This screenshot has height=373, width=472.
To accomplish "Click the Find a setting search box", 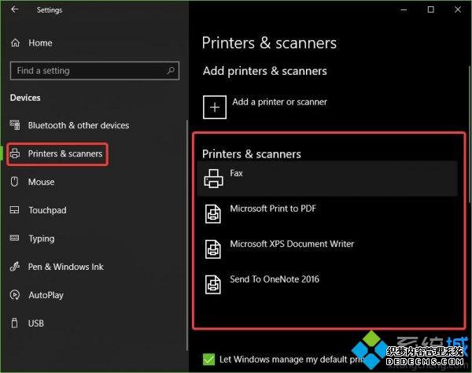I will [x=95, y=71].
